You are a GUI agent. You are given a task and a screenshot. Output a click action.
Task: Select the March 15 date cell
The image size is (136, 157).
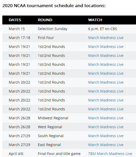pos(17,29)
